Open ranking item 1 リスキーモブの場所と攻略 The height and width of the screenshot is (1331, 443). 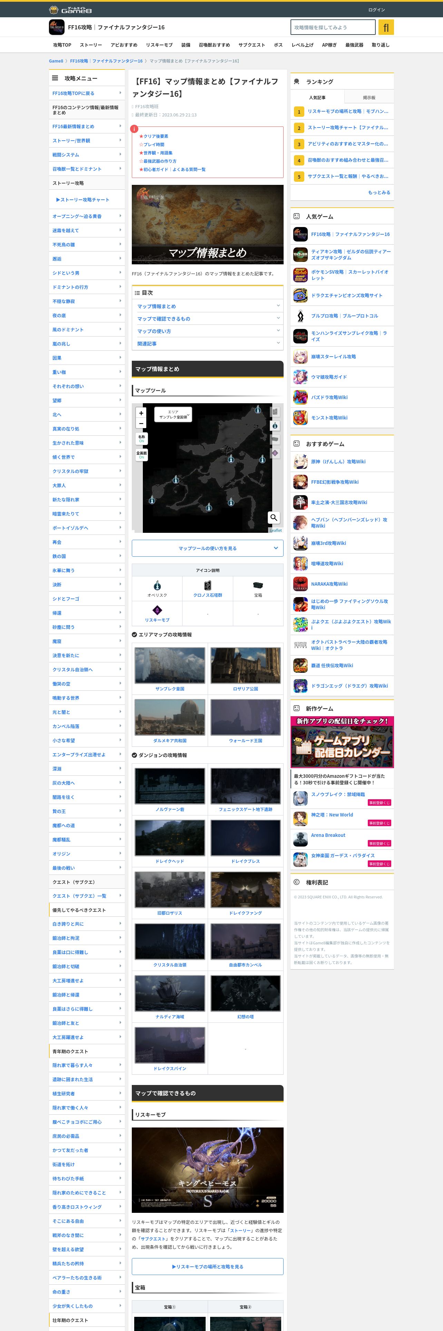[x=342, y=111]
